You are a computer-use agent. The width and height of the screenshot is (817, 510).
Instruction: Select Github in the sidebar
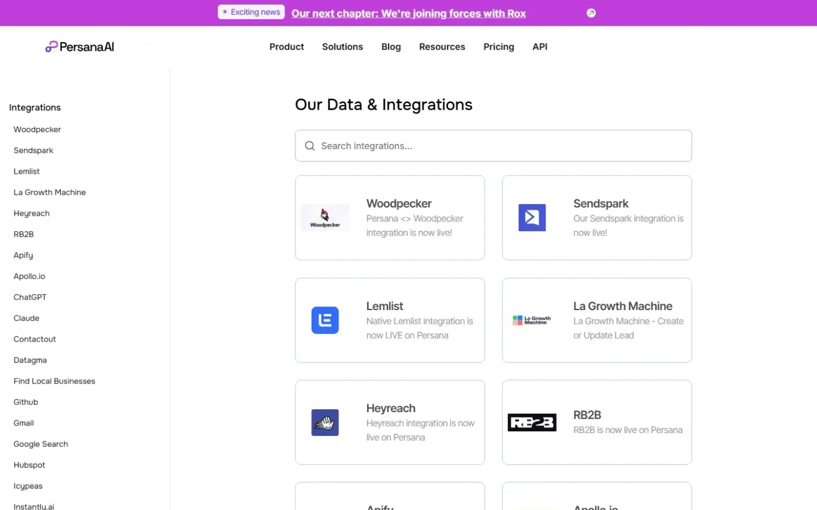[x=26, y=402]
